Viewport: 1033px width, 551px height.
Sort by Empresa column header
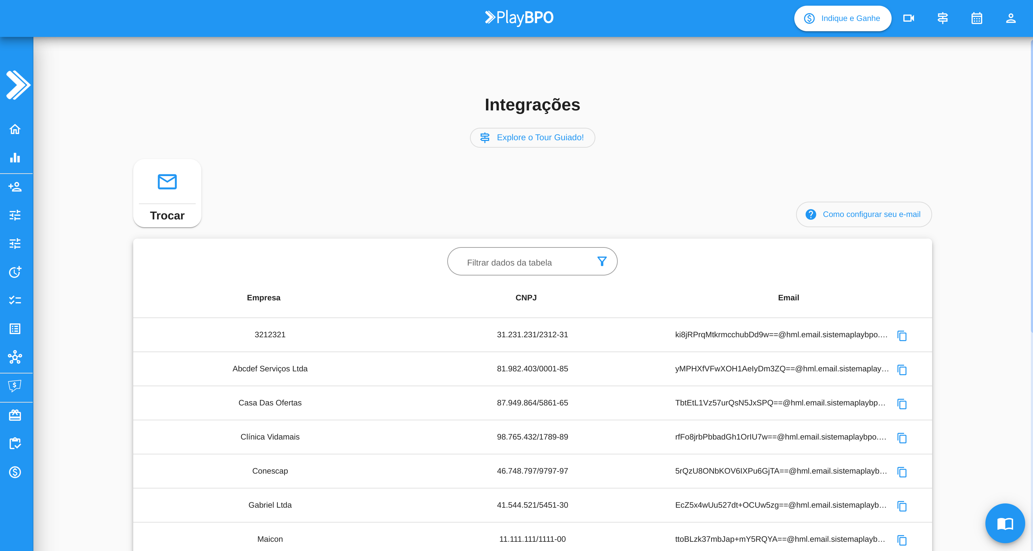[264, 298]
